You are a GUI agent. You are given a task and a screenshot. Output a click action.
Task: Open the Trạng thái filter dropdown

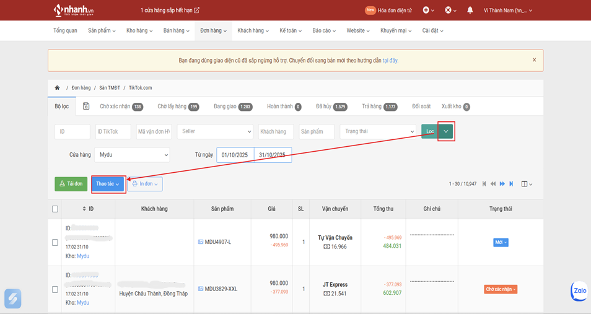(x=378, y=131)
